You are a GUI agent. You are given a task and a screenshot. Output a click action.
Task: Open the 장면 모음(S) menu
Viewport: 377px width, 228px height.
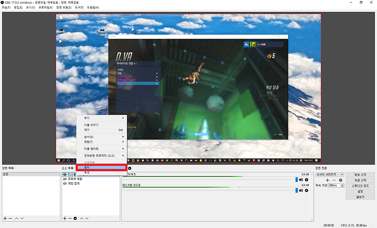coord(64,8)
